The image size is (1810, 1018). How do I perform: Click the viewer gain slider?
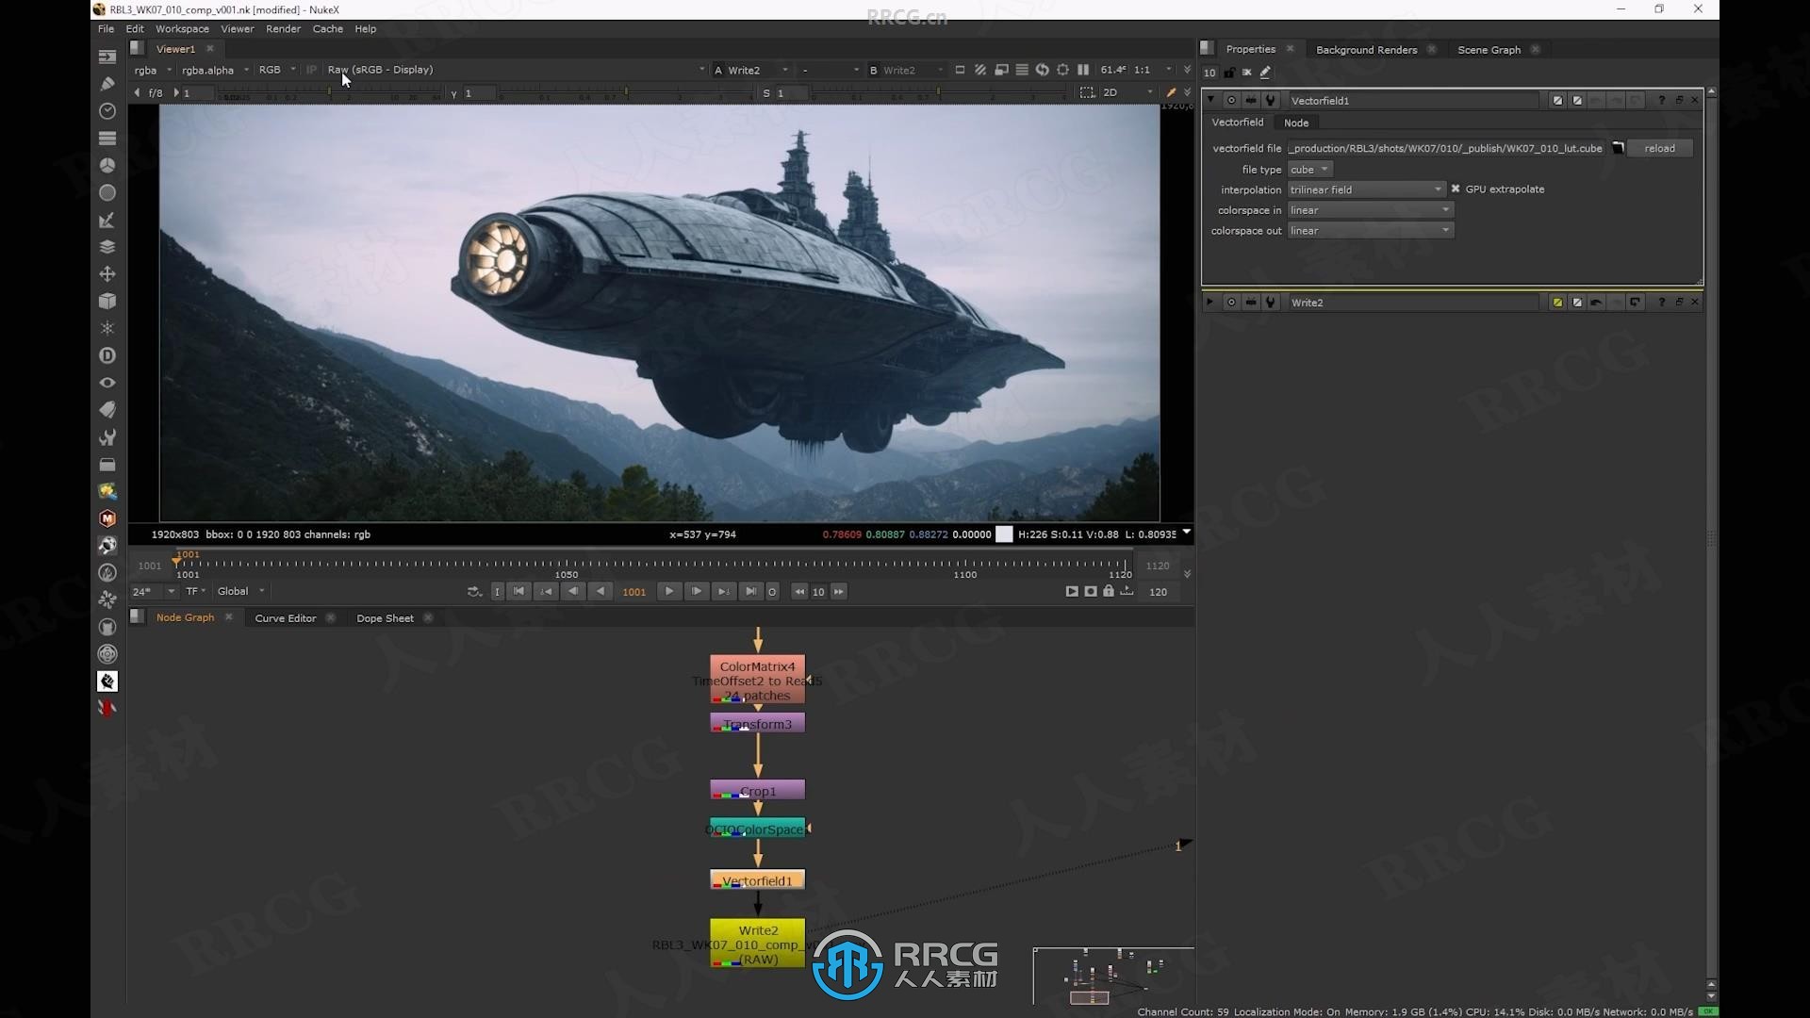[x=330, y=93]
